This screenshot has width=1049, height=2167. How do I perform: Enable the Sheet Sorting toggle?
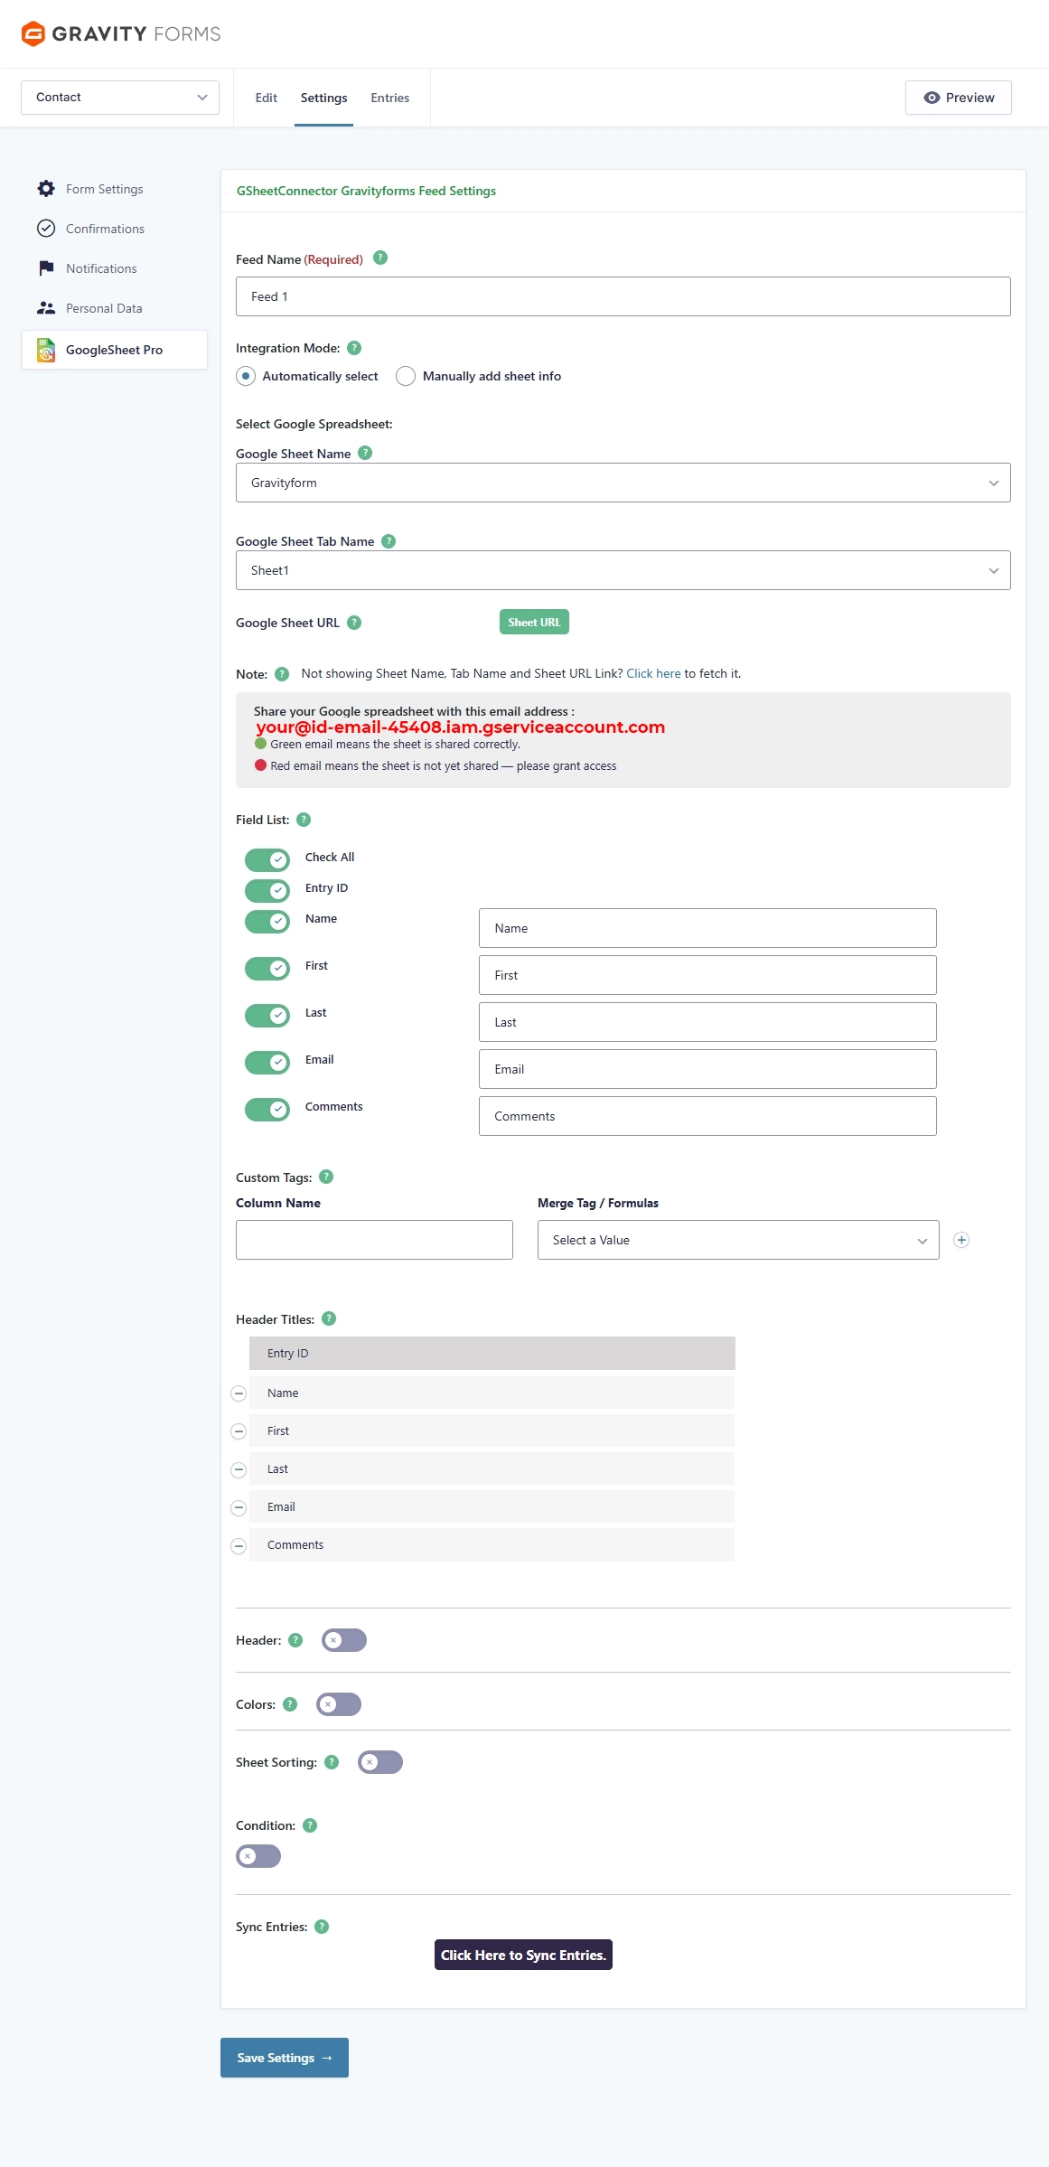[380, 1762]
